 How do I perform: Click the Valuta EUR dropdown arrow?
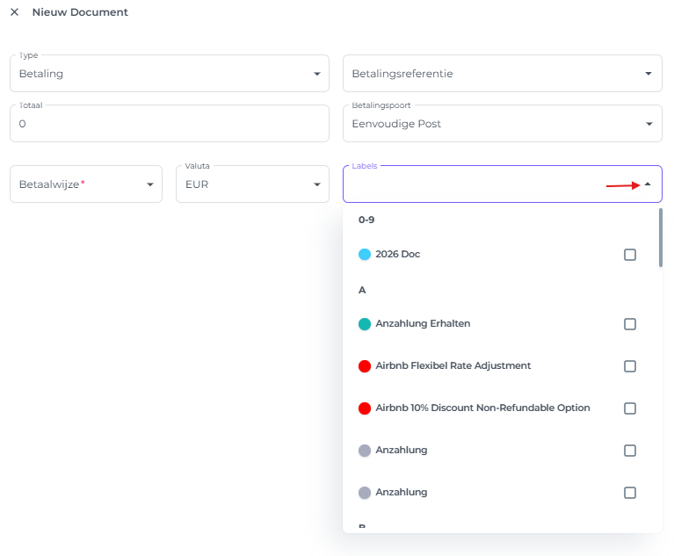click(x=316, y=184)
